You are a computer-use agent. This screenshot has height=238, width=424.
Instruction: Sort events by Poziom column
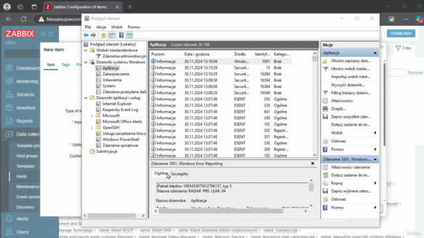tap(166, 54)
